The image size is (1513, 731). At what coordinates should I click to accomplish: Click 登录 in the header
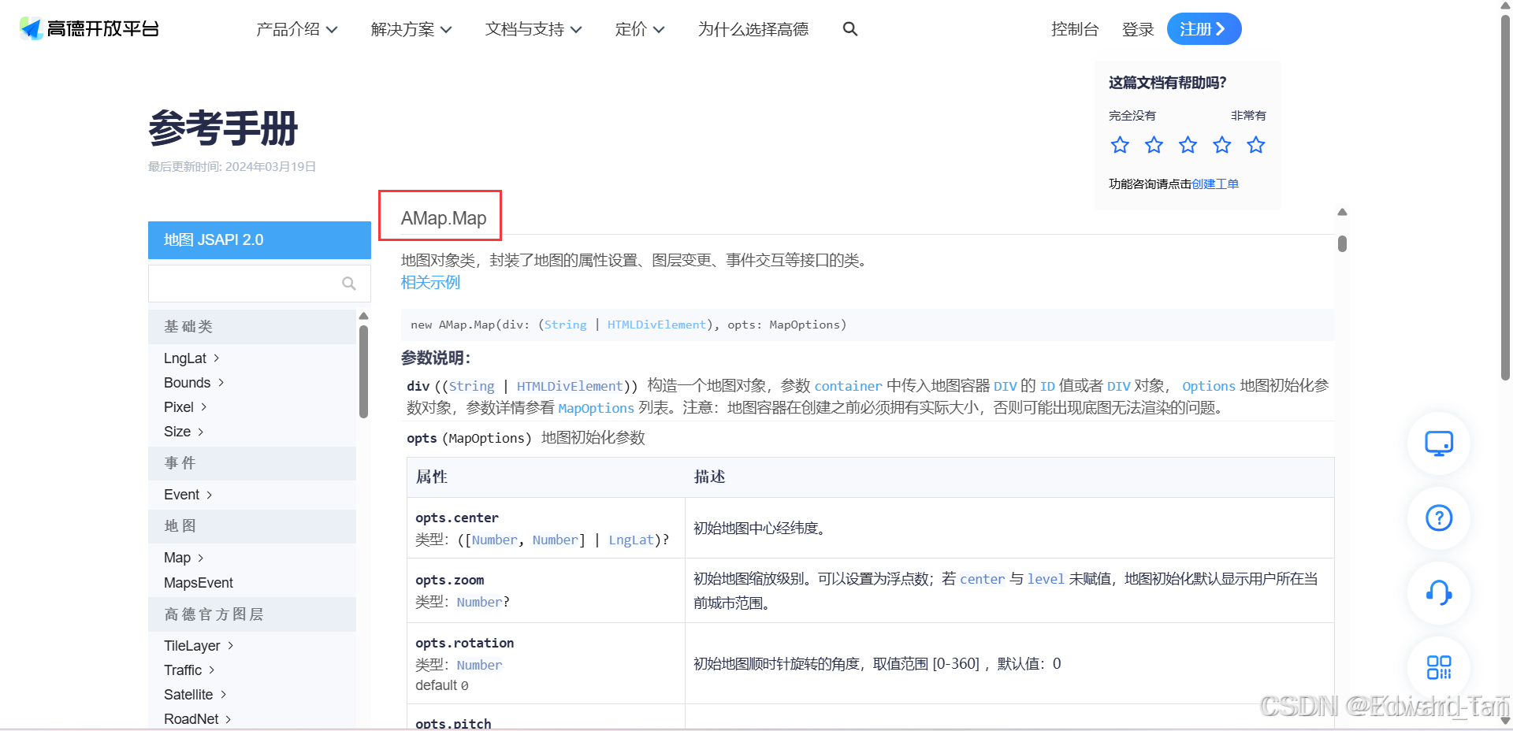point(1138,29)
